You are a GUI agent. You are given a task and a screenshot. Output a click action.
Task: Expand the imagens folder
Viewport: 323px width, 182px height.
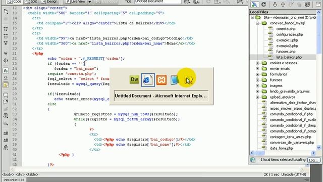click(x=257, y=85)
